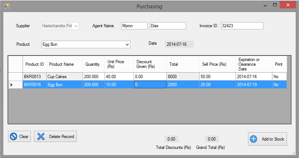299x158 pixels.
Task: Click the Agent last name field with Dias
Action: click(168, 26)
